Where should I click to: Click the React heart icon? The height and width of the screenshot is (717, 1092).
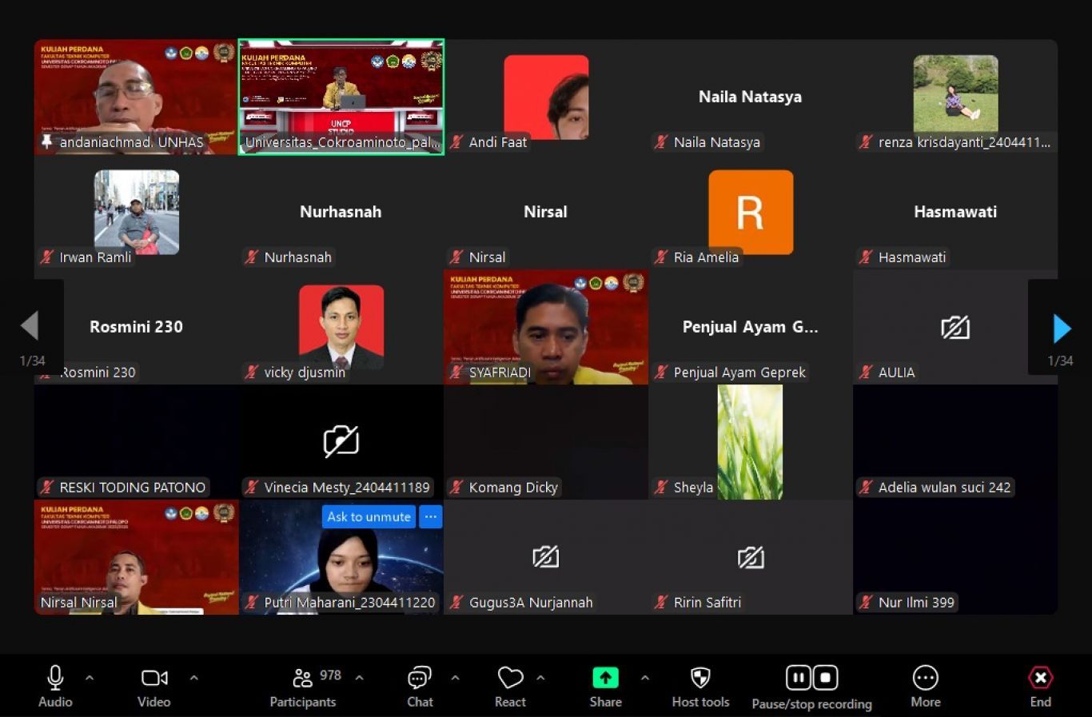(x=510, y=679)
